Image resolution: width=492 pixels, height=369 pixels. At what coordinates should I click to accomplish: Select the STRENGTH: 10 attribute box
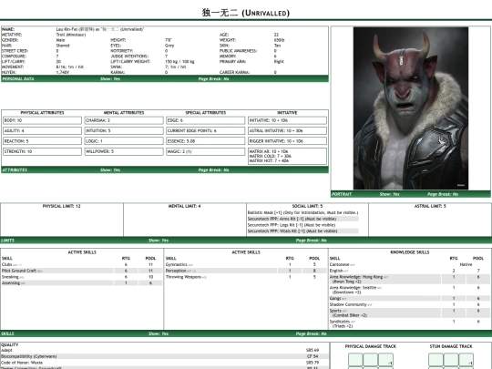(x=42, y=151)
